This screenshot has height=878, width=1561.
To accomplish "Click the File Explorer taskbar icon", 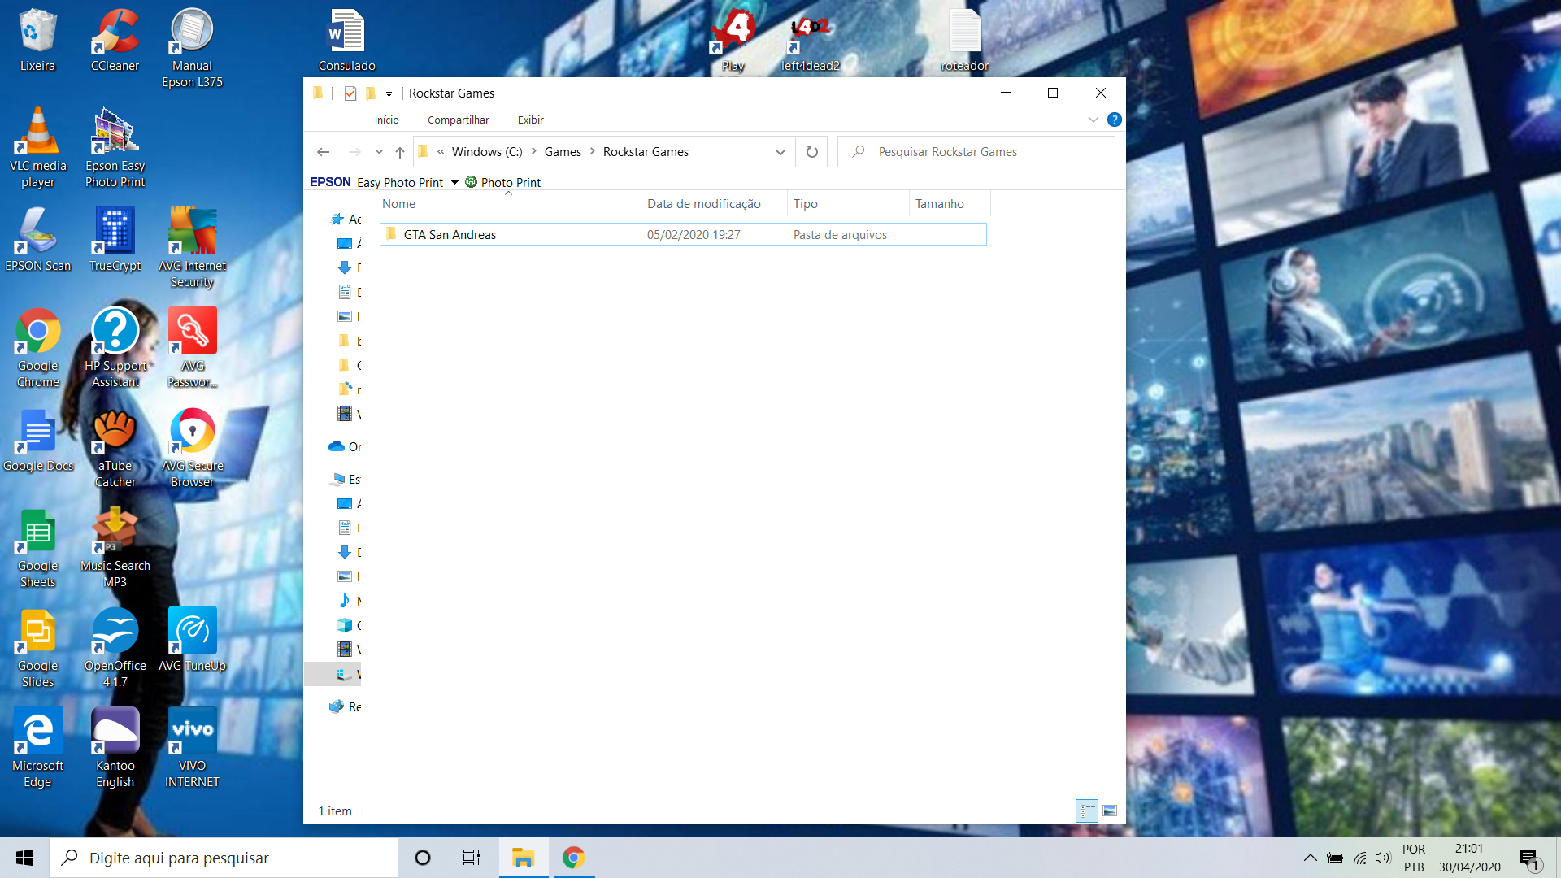I will click(x=523, y=858).
